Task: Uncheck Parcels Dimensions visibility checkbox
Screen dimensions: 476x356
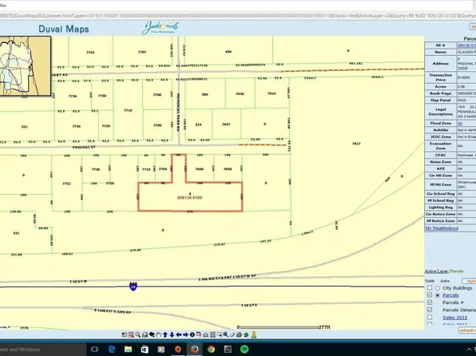Action: coord(430,310)
